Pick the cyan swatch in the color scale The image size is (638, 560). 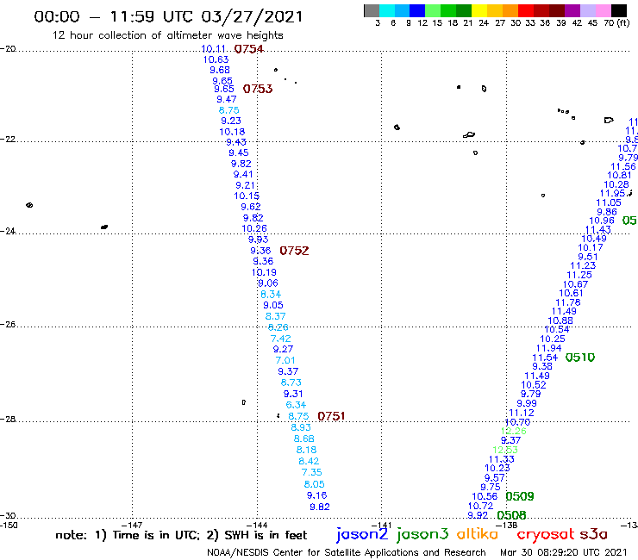387,10
